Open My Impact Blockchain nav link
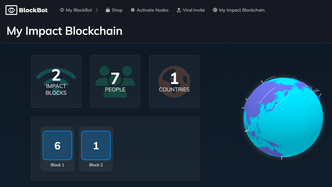Viewport: 332px width, 187px height. pos(242,10)
